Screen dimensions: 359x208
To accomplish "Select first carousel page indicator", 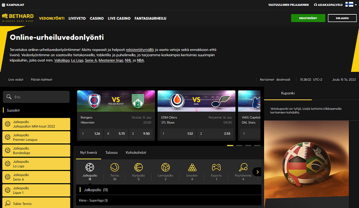I will pyautogui.click(x=230, y=146).
